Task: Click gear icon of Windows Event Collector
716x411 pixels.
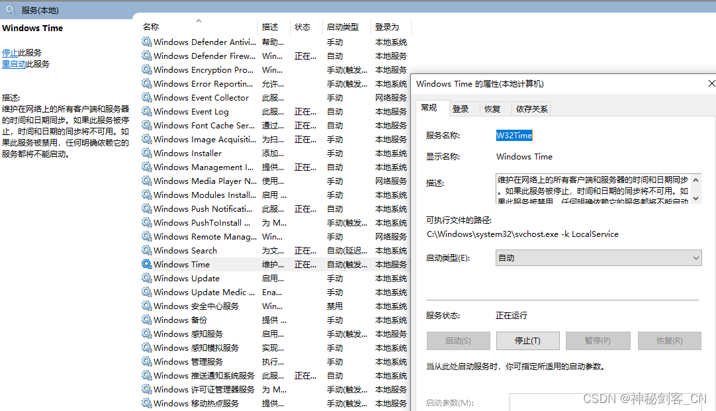Action: (x=147, y=98)
